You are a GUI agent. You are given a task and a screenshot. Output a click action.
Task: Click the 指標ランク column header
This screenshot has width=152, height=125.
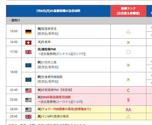128,11
